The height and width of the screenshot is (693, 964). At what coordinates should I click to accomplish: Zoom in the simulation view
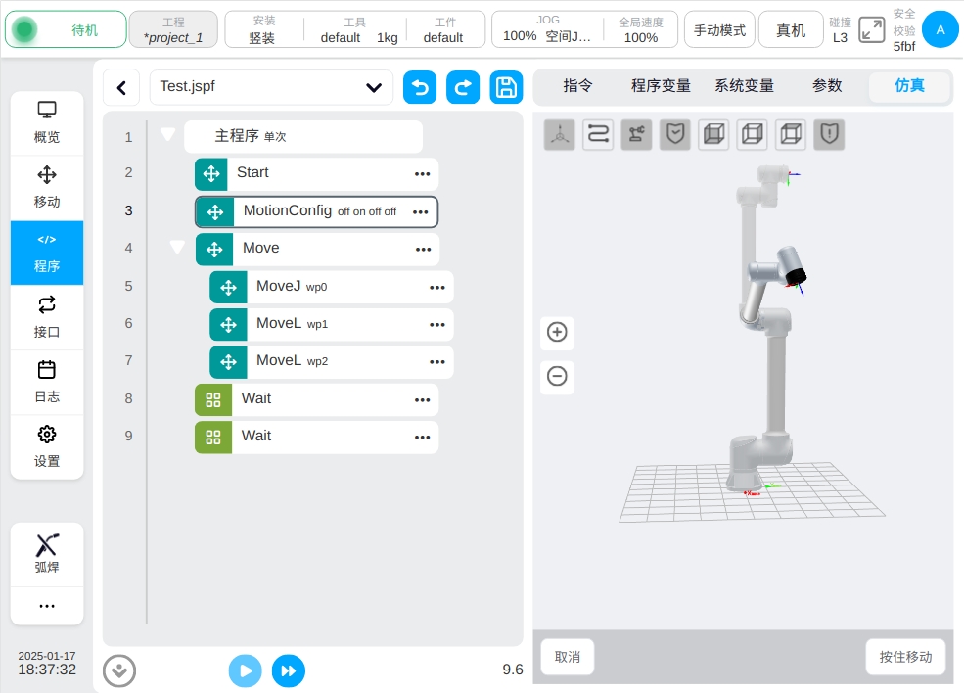tap(557, 332)
